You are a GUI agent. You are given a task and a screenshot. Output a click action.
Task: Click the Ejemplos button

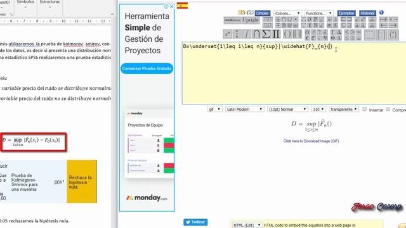point(346,13)
